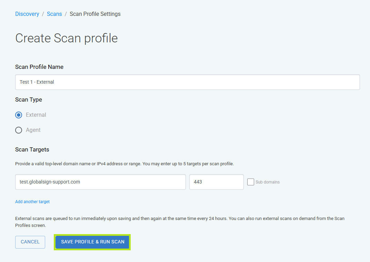Click the Cancel button

(x=30, y=242)
